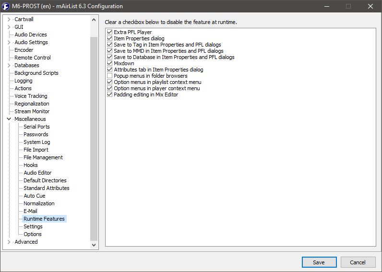Click the Cancel button
382x272 pixels.
(358, 262)
